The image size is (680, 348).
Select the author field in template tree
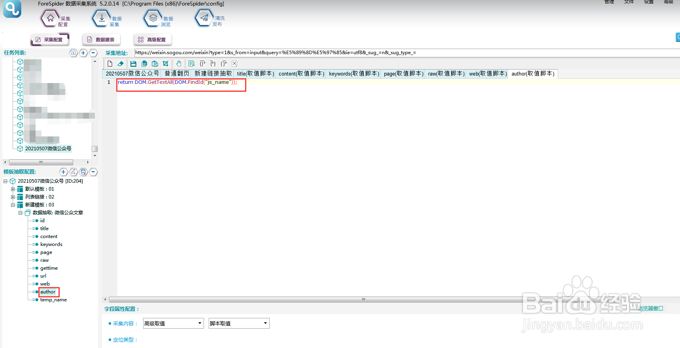click(x=48, y=292)
